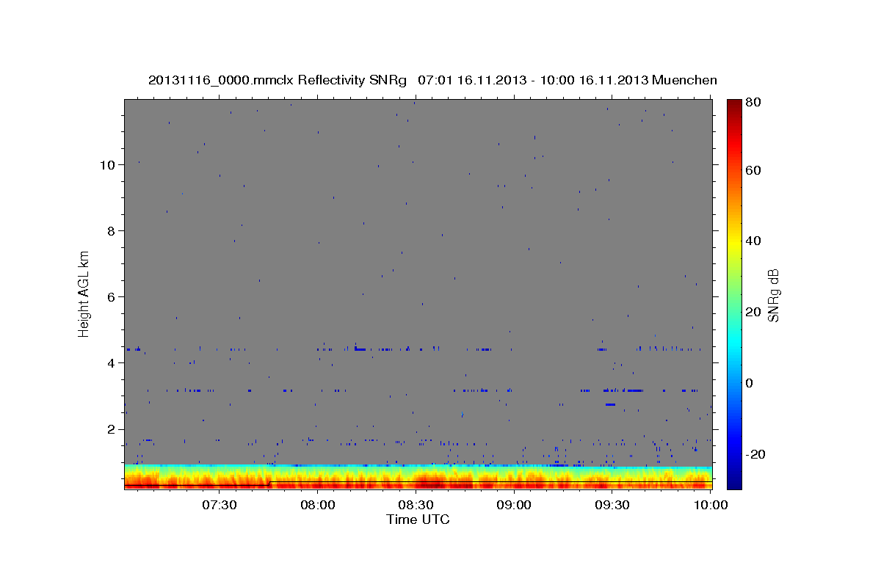The width and height of the screenshot is (881, 587).
Task: Click the dark red top of the colorbar
Action: pyautogui.click(x=734, y=106)
